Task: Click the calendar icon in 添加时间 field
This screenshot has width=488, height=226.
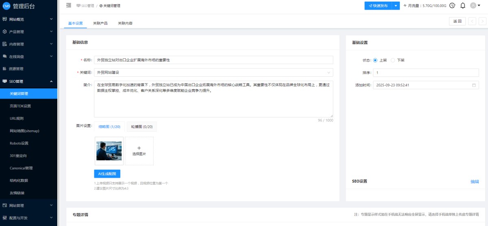Action: coord(474,85)
